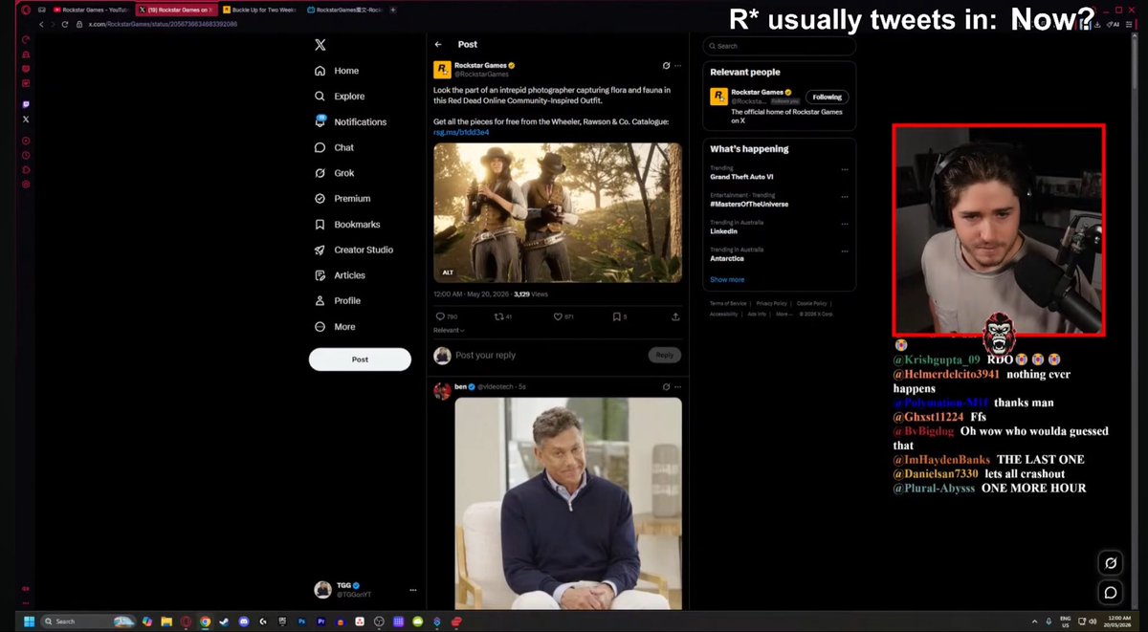Open Epic Games Launcher from taskbar
The image size is (1148, 632).
pos(282,621)
